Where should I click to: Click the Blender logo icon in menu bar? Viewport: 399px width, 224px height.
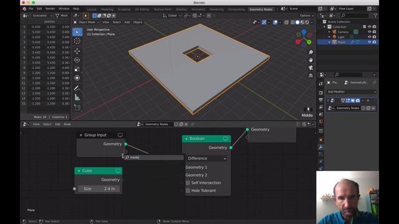24,9
